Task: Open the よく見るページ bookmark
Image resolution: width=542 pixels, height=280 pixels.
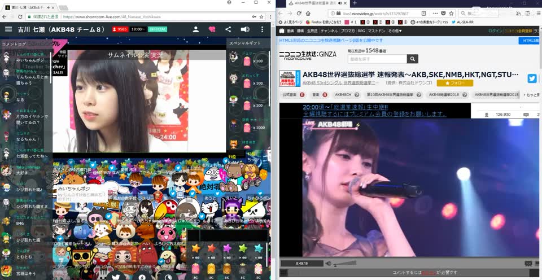Action: tap(290, 22)
